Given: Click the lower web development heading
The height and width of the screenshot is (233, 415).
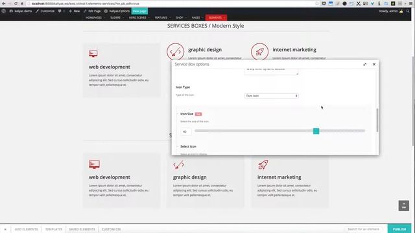Looking at the screenshot, I should pos(110,177).
